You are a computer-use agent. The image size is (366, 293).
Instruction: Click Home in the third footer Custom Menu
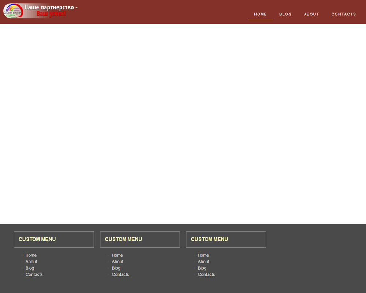(x=203, y=255)
